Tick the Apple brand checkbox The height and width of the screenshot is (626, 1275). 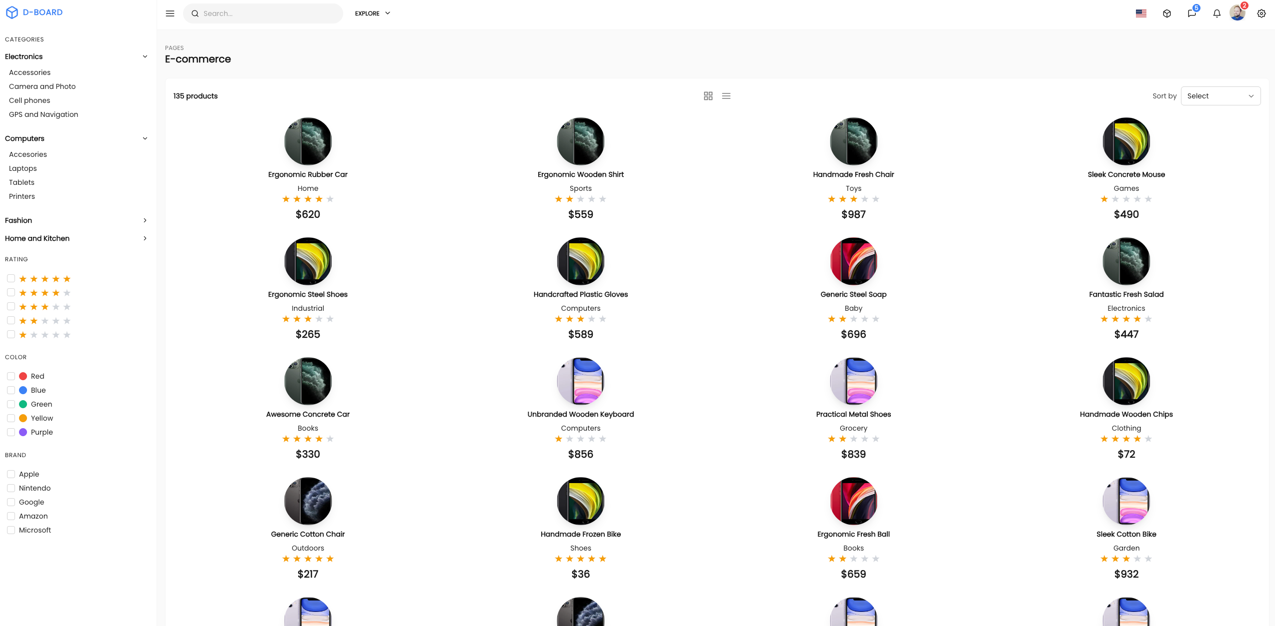pos(11,474)
